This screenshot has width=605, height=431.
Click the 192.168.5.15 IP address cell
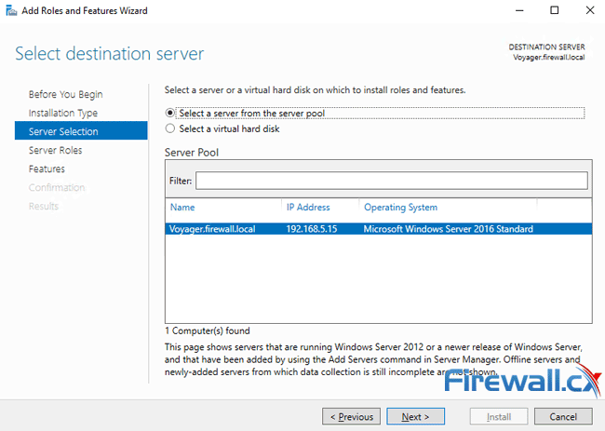tap(312, 229)
